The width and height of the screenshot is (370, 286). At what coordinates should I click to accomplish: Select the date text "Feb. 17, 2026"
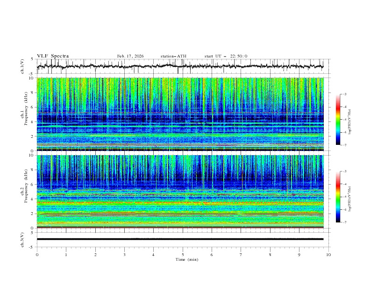click(130, 56)
